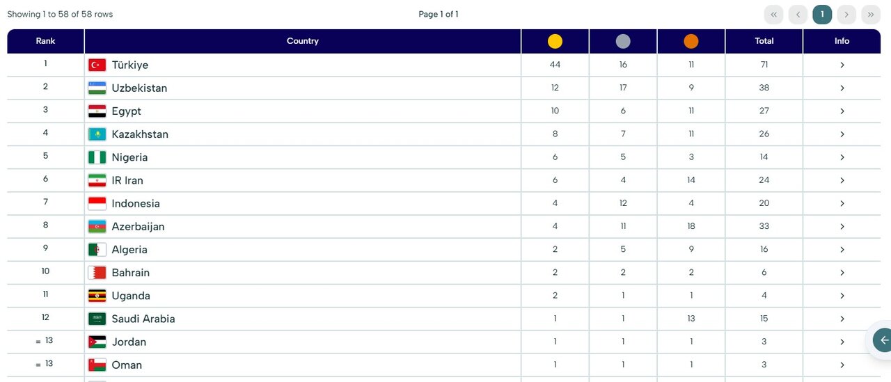Click the Kazakhstan country name
Image resolution: width=891 pixels, height=382 pixels.
point(140,134)
